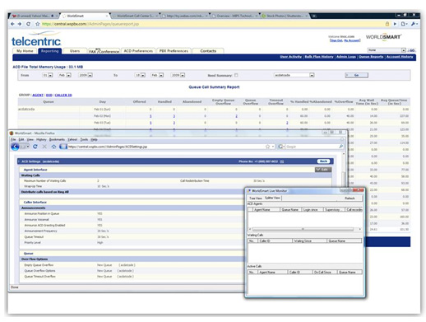426x322 pixels.
Task: Open Queue Reports link
Action: pyautogui.click(x=371, y=57)
